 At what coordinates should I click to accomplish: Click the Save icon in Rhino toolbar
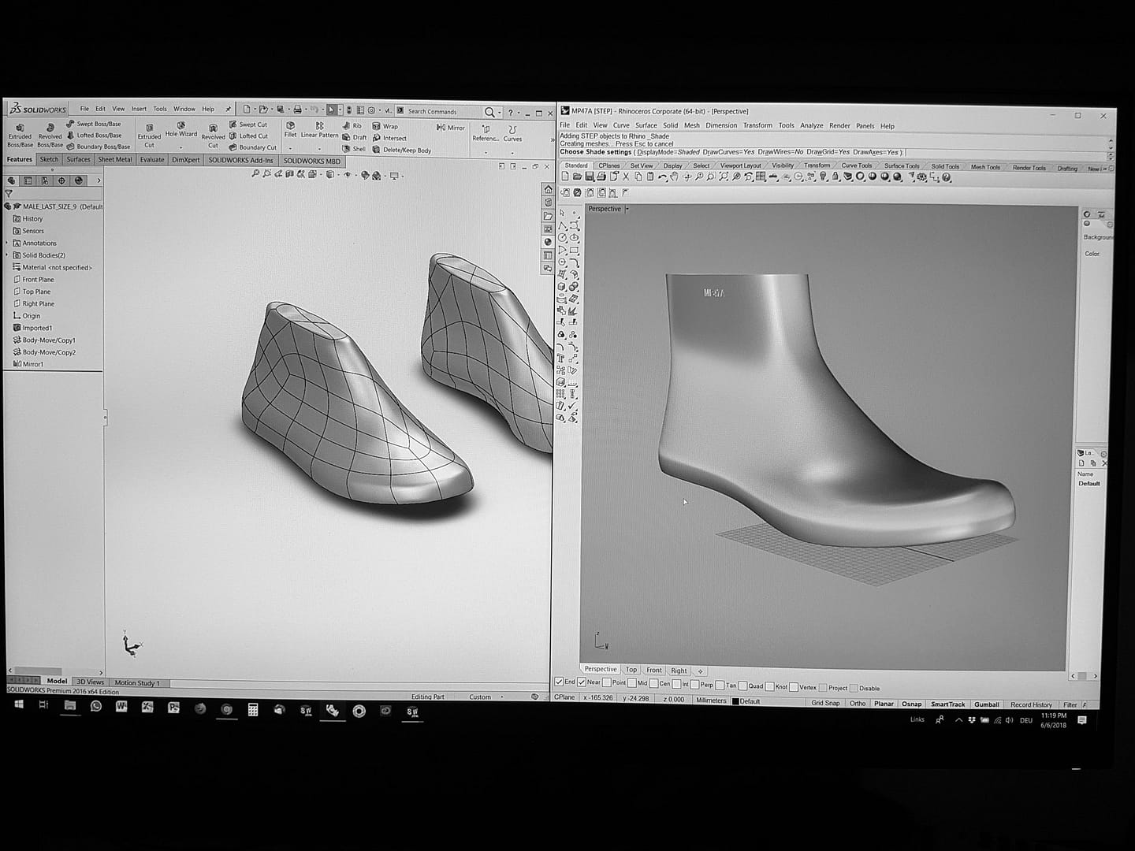click(589, 177)
